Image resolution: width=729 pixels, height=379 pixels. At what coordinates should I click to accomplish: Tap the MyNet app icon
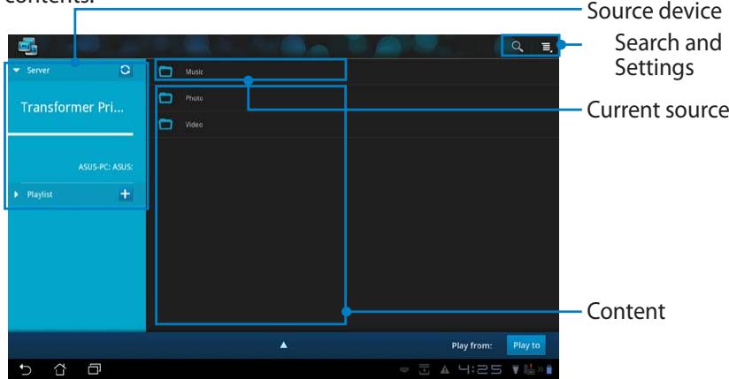click(28, 47)
